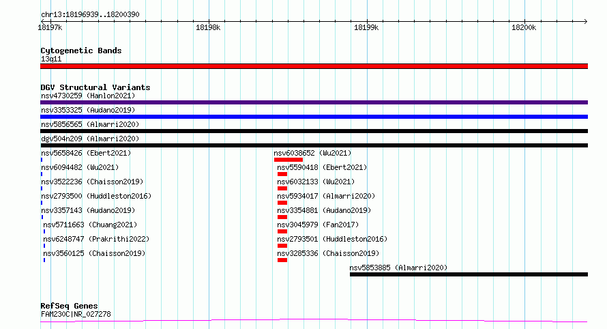This screenshot has width=607, height=329.
Task: Open the FAM230C|NR_027278 gene label
Action: pyautogui.click(x=76, y=314)
